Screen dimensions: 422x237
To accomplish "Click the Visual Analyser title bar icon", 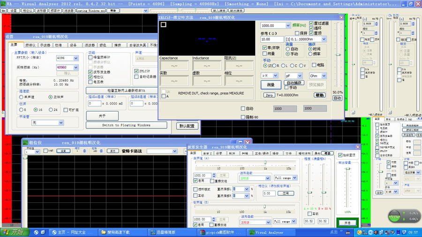I will click(3, 3).
